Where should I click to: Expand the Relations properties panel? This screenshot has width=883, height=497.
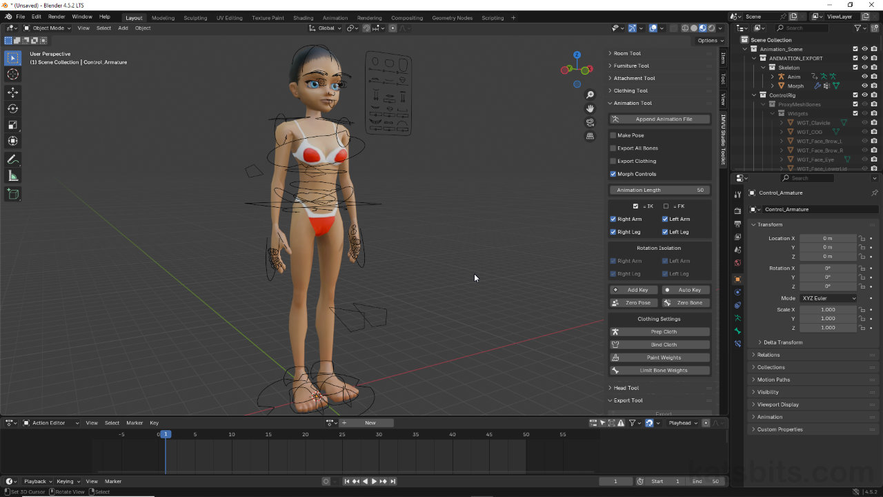(768, 355)
